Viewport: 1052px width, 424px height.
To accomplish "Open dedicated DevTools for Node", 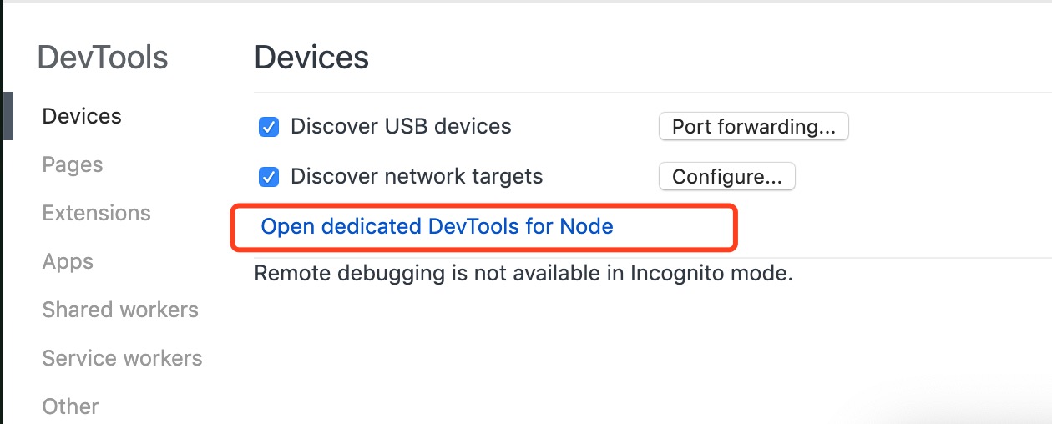I will (437, 226).
